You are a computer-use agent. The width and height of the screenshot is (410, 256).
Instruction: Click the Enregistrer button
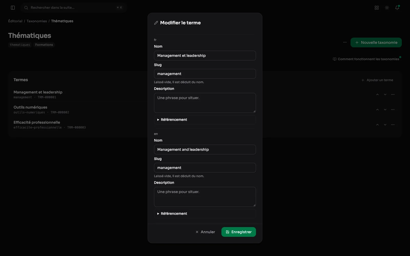[239, 232]
